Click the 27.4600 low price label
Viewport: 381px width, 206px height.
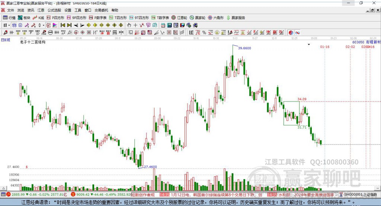[150, 167]
